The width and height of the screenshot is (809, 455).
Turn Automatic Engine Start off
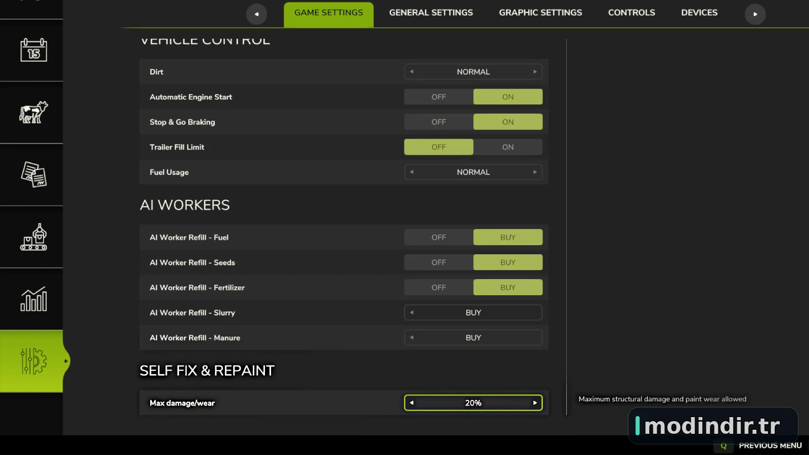(x=438, y=97)
